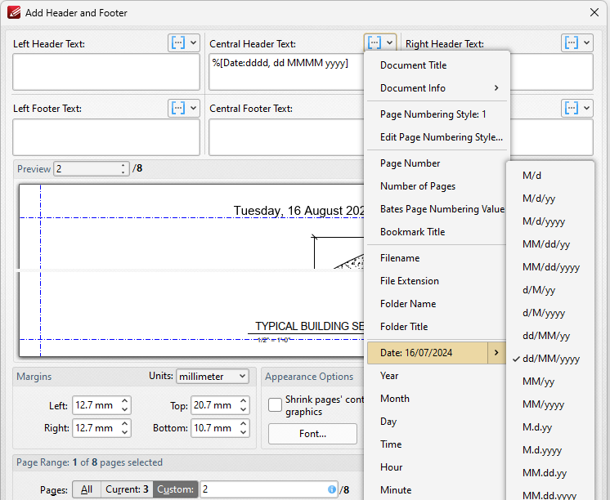
Task: Click the PDF-XChange app icon in title bar
Action: (14, 12)
